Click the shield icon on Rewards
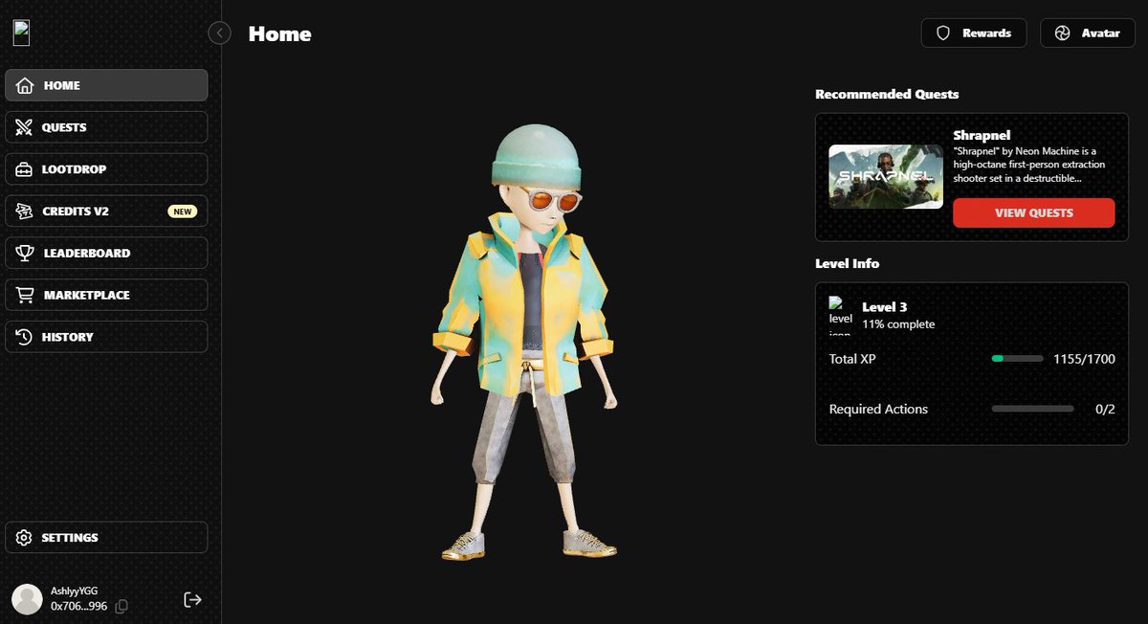 click(943, 33)
